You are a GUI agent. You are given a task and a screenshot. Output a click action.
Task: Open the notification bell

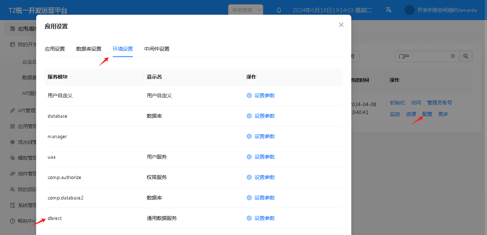279,10
